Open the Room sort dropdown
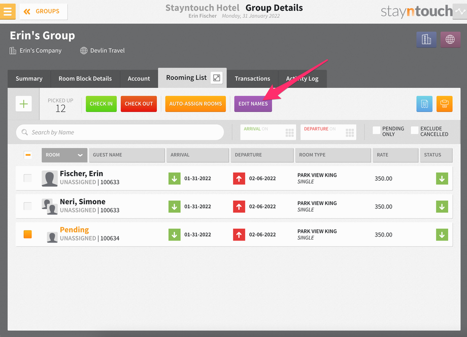467x337 pixels. (64, 155)
